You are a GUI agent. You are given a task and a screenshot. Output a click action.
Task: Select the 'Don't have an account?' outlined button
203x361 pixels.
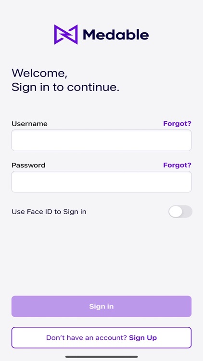(x=101, y=337)
